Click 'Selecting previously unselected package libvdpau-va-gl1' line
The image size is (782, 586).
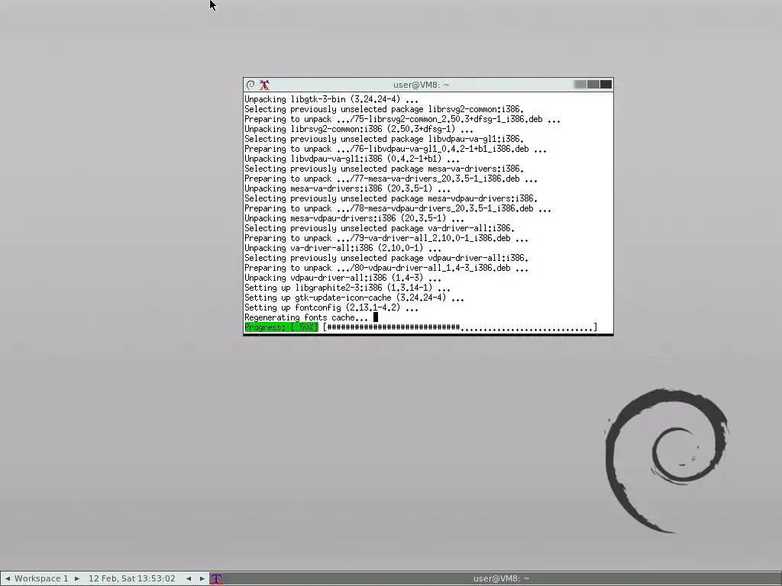tap(384, 139)
